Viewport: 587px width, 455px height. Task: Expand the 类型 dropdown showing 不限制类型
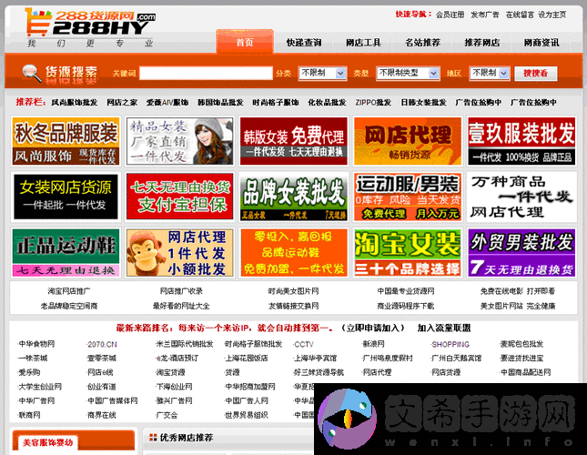click(x=408, y=73)
